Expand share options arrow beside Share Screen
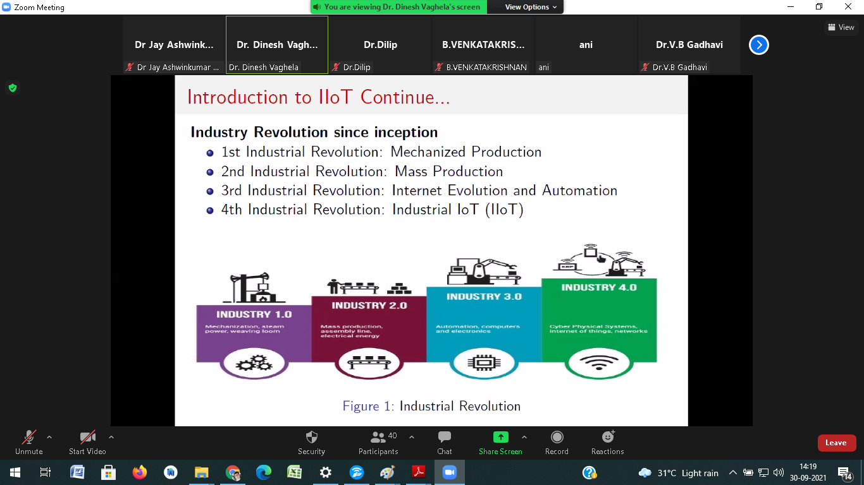 [524, 437]
